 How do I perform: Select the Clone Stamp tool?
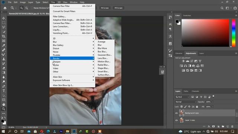3,59
